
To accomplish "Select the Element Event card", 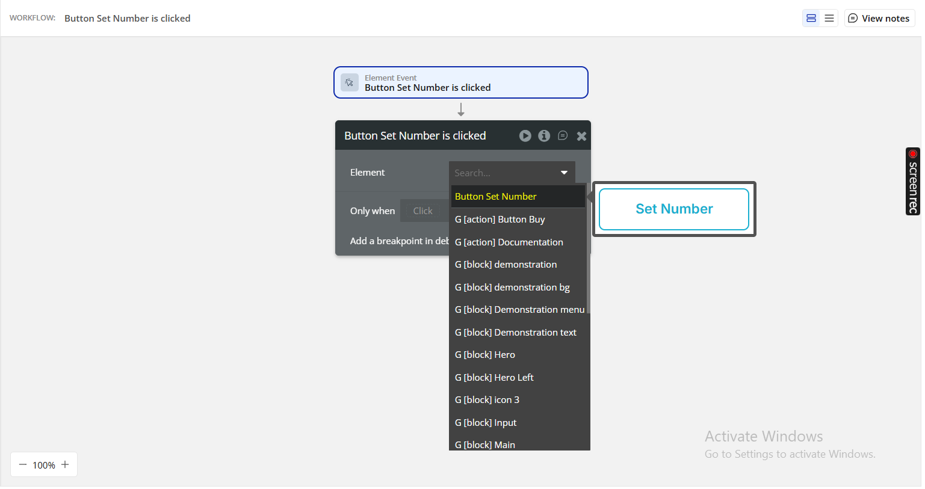I will (461, 82).
